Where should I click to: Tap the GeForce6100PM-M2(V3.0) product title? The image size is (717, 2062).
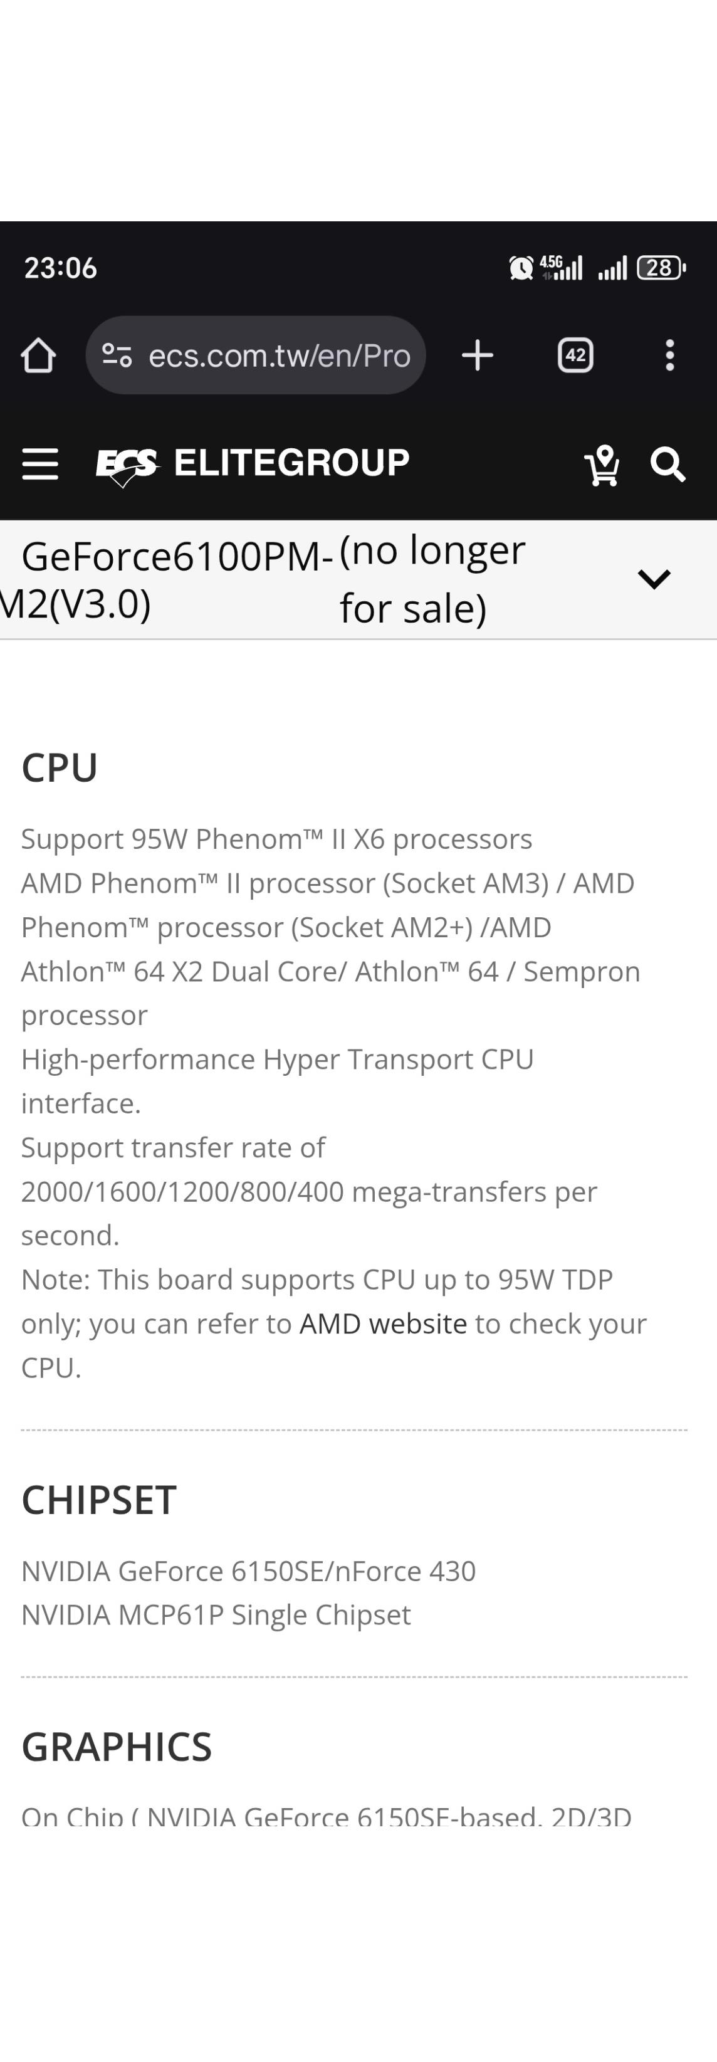168,579
